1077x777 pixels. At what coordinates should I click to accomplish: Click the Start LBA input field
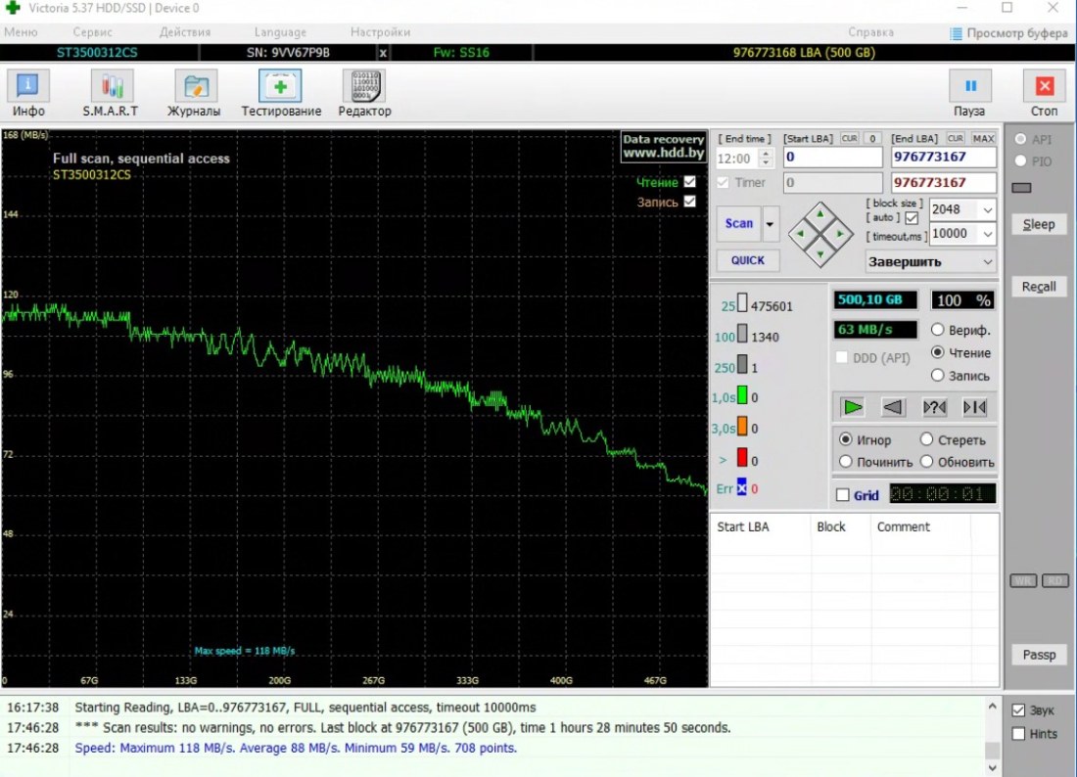tap(832, 158)
